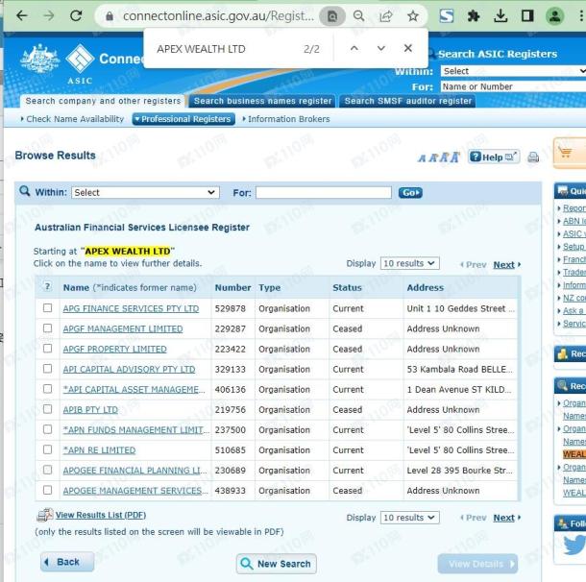Reload the current page
The height and width of the screenshot is (582, 586).
point(76,15)
